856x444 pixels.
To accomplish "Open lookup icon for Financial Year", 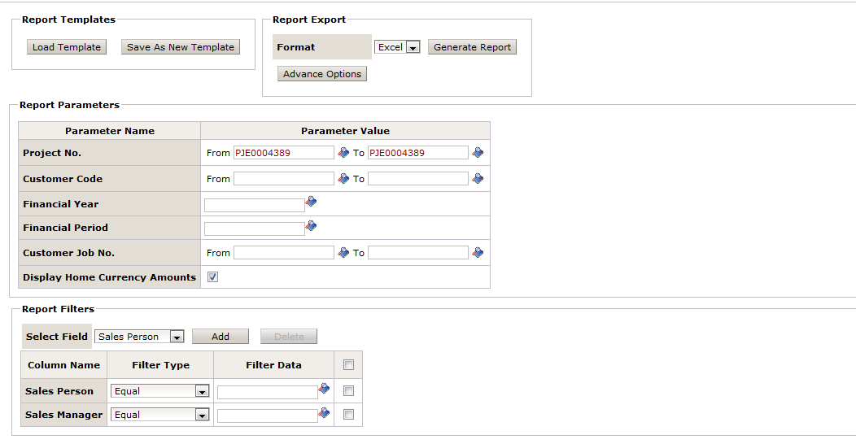I will (x=311, y=202).
